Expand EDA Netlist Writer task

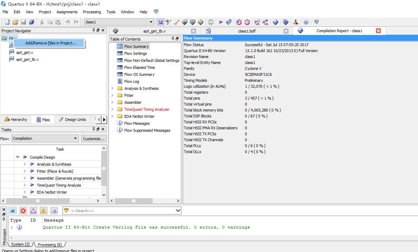tap(25, 192)
